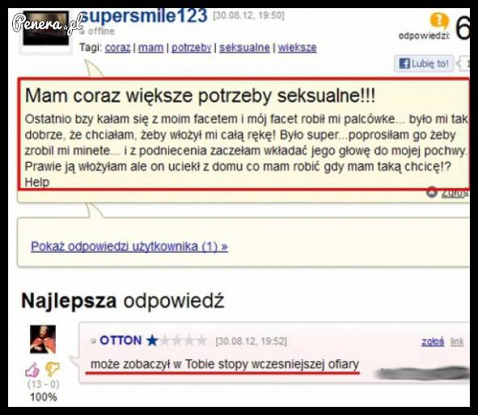Image resolution: width=478 pixels, height=415 pixels.
Task: Open the OTTON username link
Action: pyautogui.click(x=121, y=341)
